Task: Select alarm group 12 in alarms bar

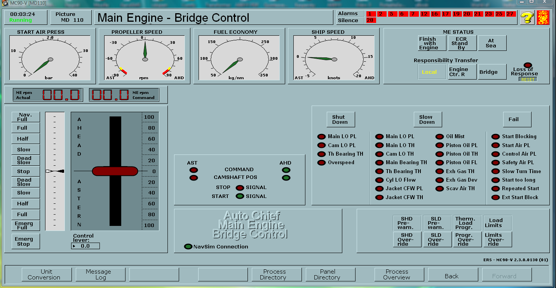Action: click(424, 14)
